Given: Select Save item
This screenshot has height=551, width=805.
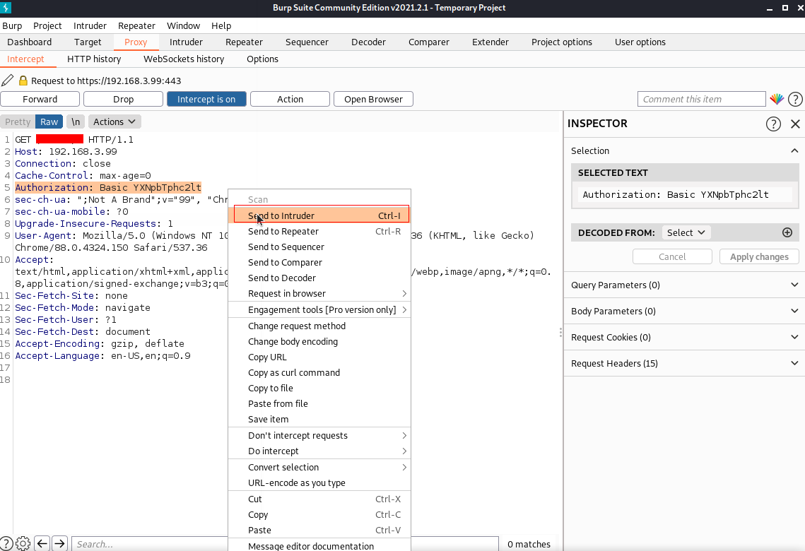Looking at the screenshot, I should 319,419.
